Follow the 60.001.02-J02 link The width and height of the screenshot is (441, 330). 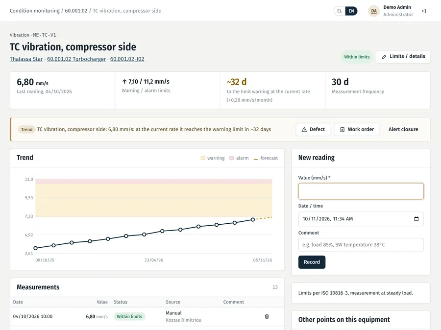click(127, 59)
